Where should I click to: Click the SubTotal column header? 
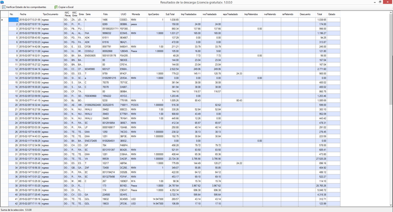172,14
